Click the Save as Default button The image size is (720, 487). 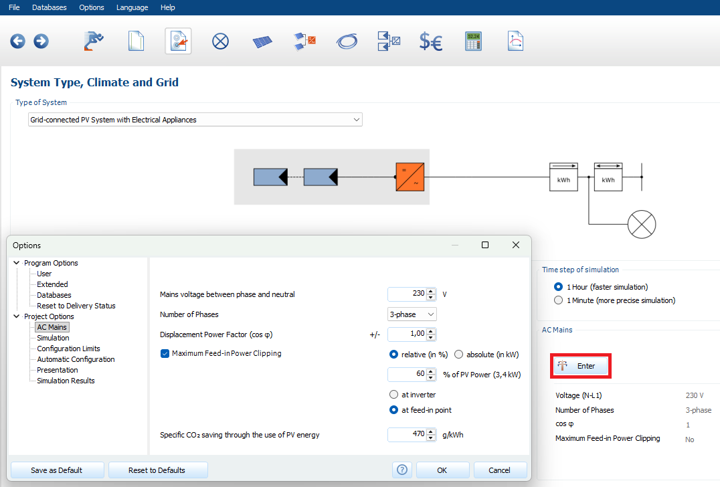[x=58, y=470]
